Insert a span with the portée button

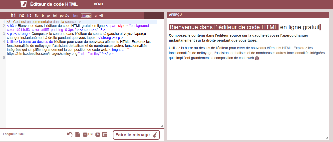coord(64,15)
